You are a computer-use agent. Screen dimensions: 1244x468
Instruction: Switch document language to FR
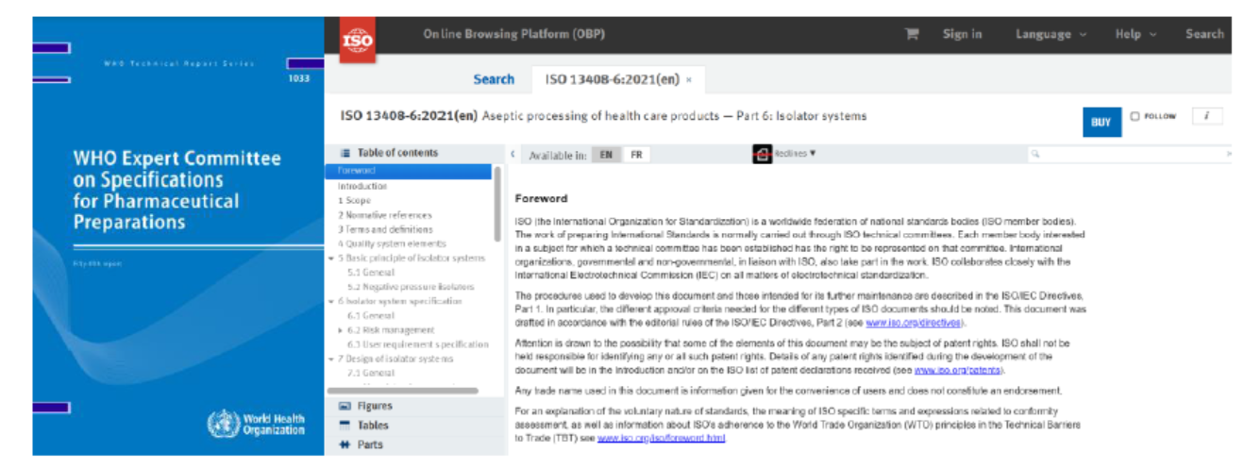click(x=636, y=155)
